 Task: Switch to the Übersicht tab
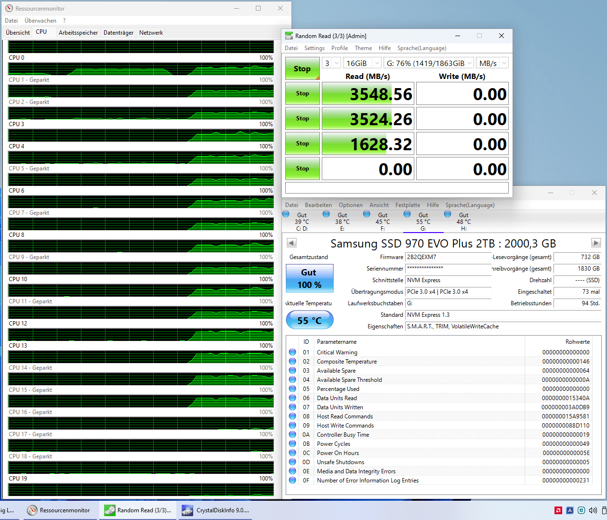(18, 33)
